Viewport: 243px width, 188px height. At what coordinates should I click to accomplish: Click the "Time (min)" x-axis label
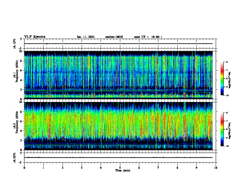point(123,170)
